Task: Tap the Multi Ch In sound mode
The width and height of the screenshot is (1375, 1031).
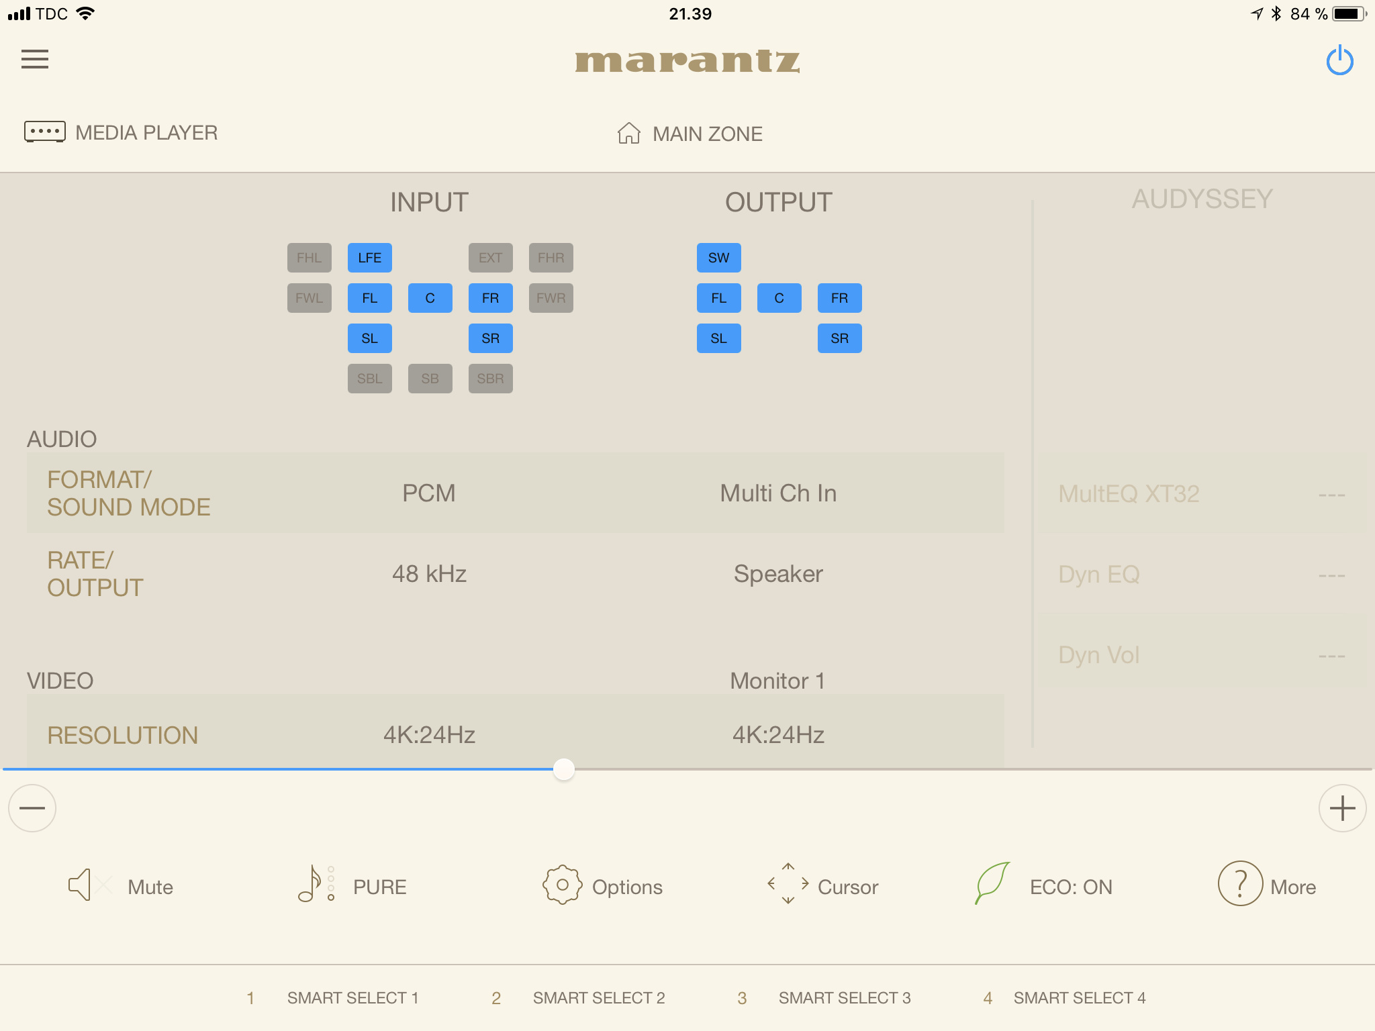Action: point(778,493)
